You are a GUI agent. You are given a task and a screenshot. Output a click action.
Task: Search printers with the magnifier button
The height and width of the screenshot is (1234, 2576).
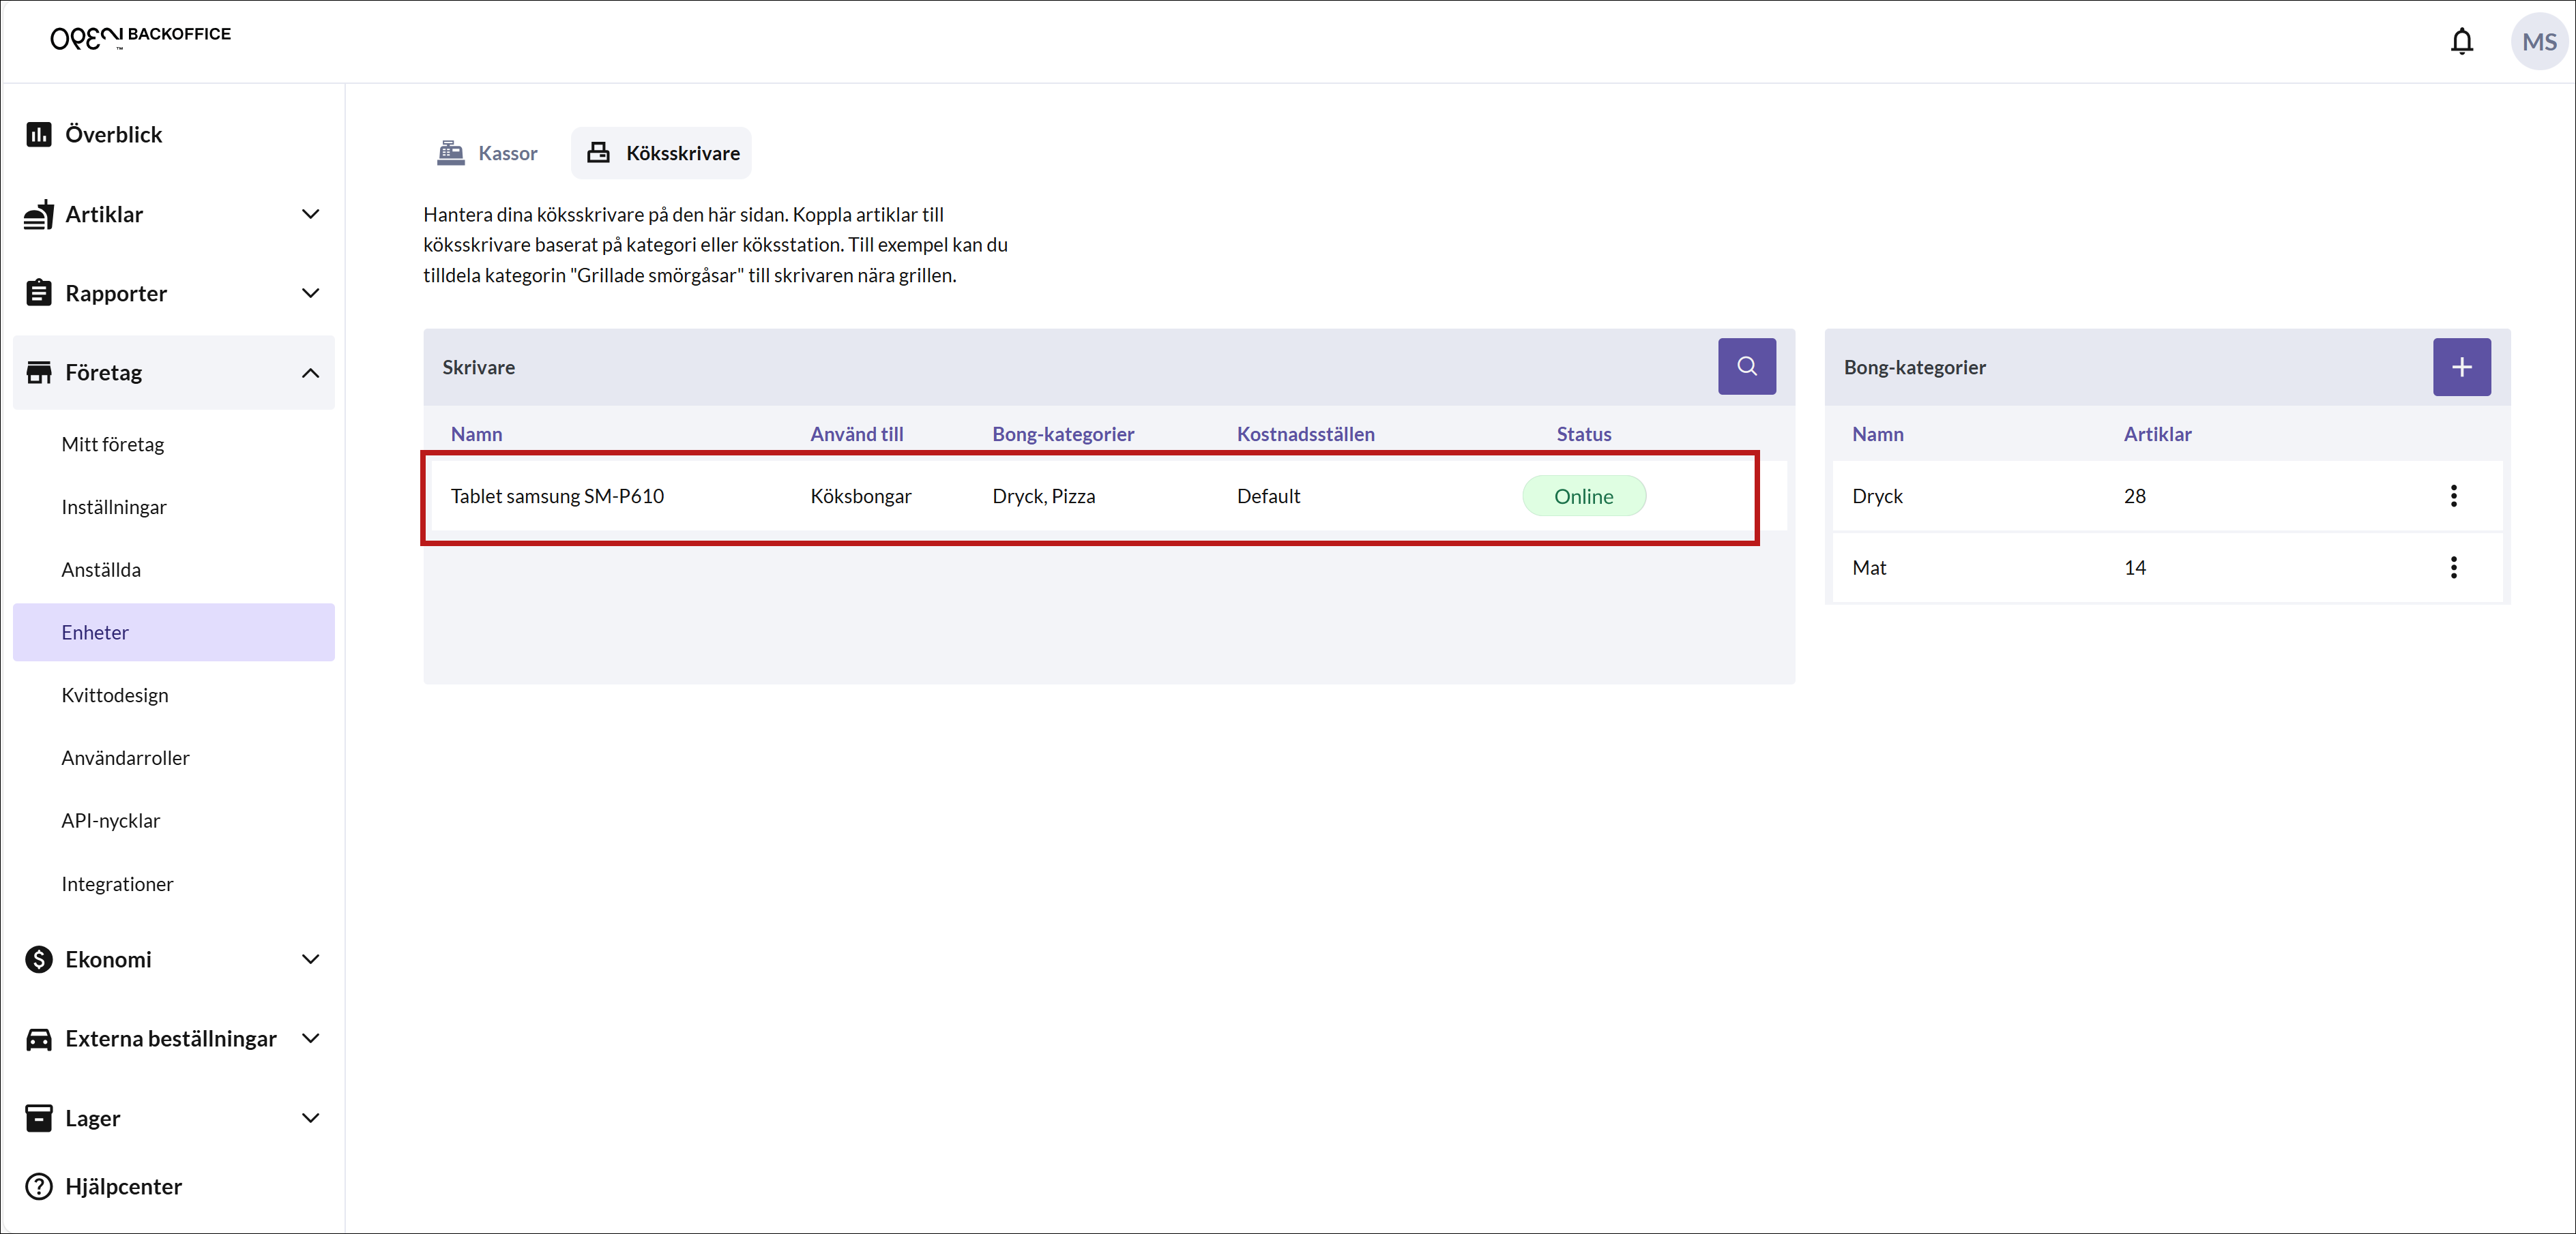pyautogui.click(x=1747, y=367)
